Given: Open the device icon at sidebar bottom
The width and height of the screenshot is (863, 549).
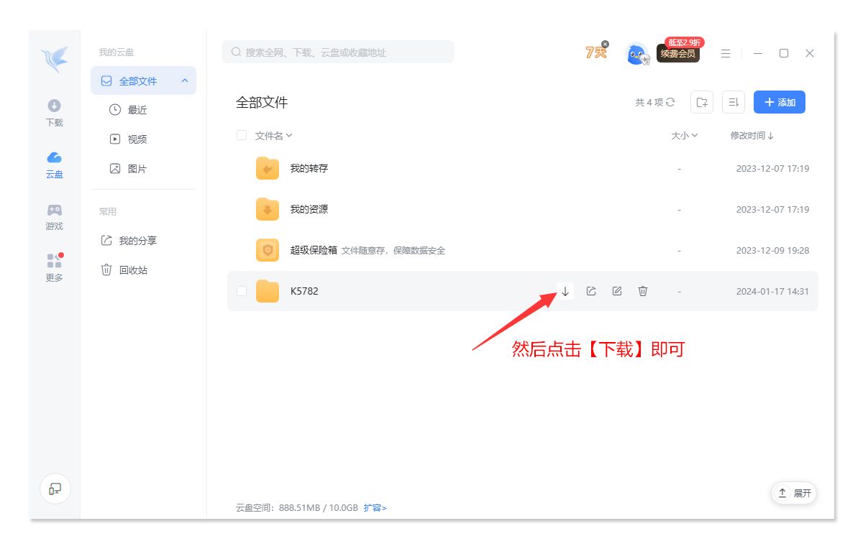Looking at the screenshot, I should point(55,489).
